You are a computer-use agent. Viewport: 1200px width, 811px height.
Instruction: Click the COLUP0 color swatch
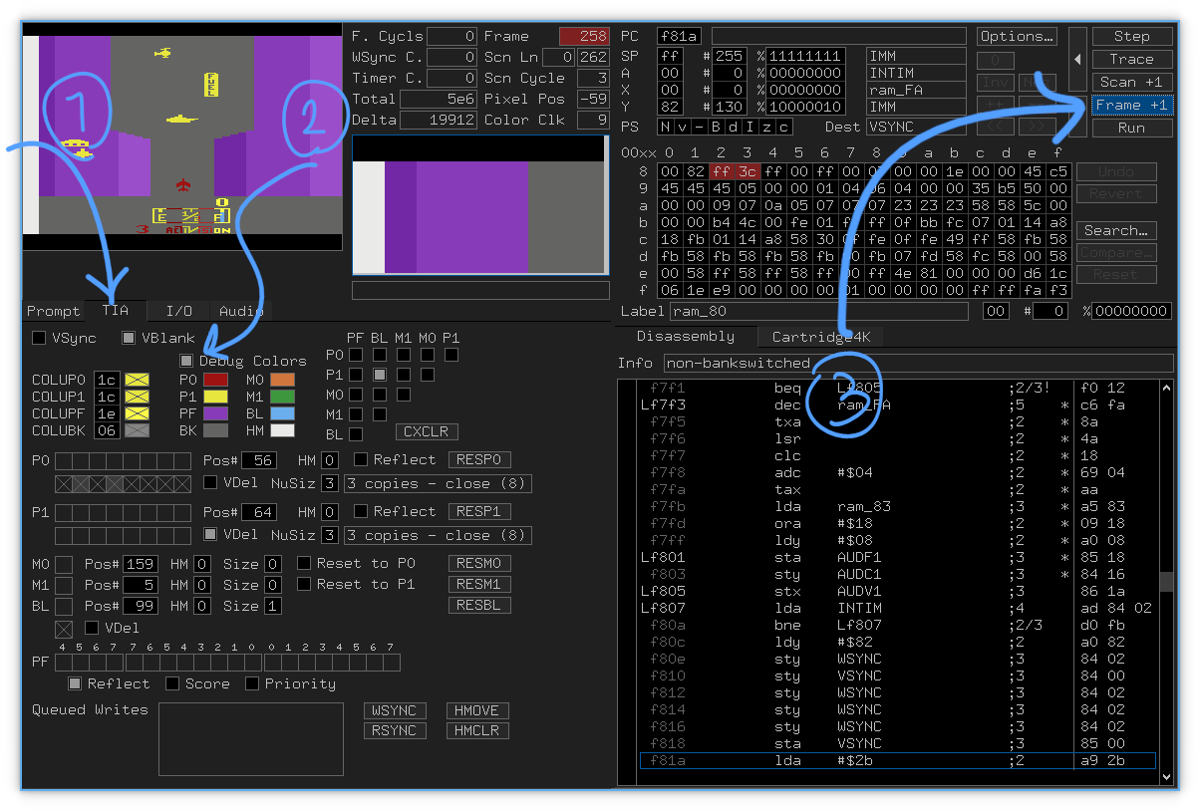(137, 380)
